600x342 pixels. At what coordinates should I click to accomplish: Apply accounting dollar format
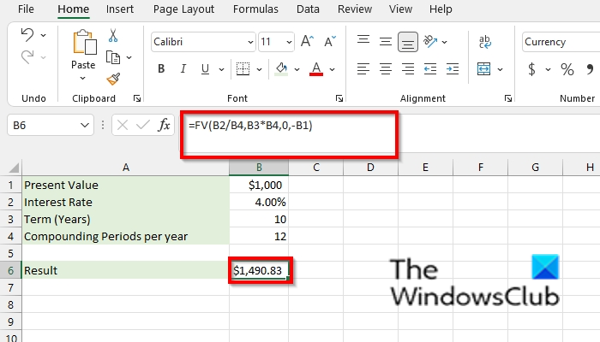[x=531, y=69]
